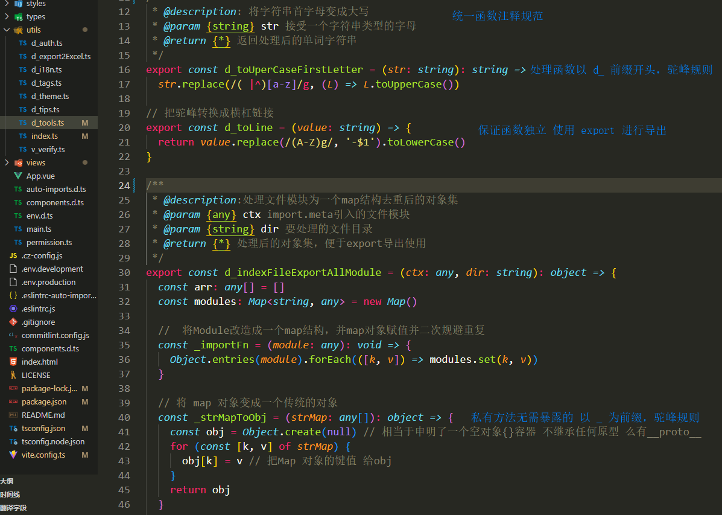Click the HTML5 icon beside index.html
The width and height of the screenshot is (722, 515).
click(x=13, y=362)
